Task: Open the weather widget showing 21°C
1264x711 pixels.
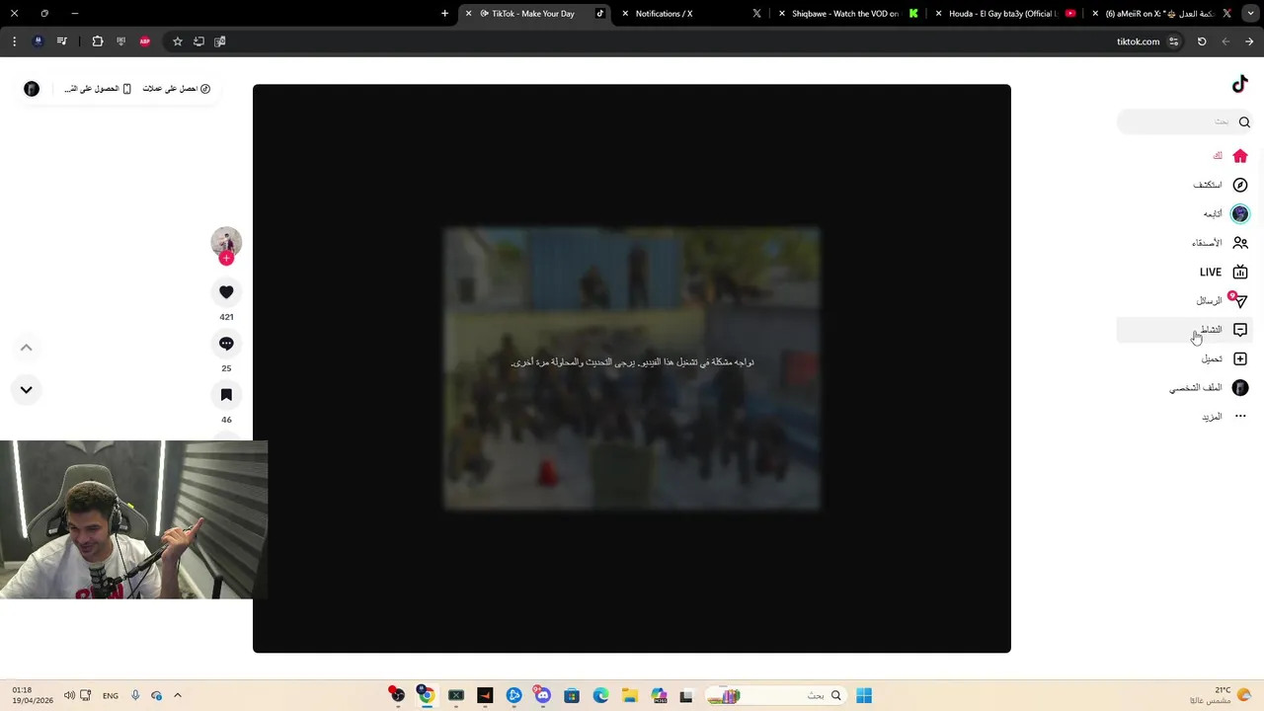Action: click(x=1222, y=695)
